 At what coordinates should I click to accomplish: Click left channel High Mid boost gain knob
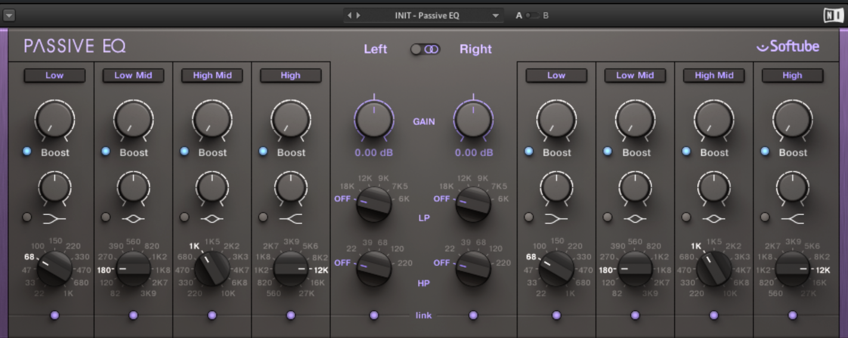[x=212, y=119]
